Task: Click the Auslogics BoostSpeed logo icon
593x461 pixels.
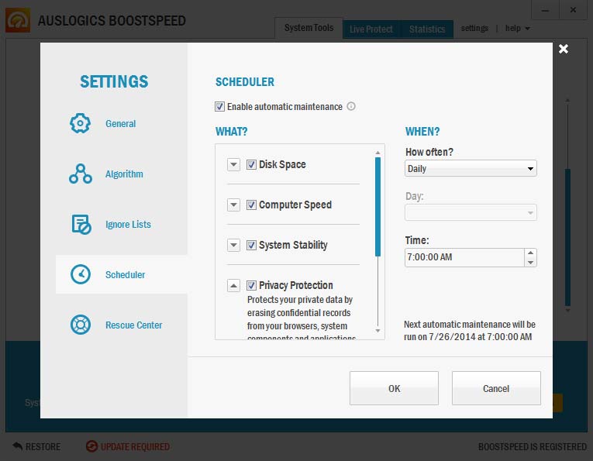Action: [x=18, y=20]
